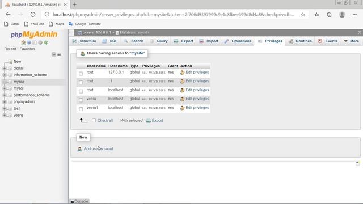Bookmark page with star icon in address bar
This screenshot has height=204, width=363.
(x=303, y=15)
